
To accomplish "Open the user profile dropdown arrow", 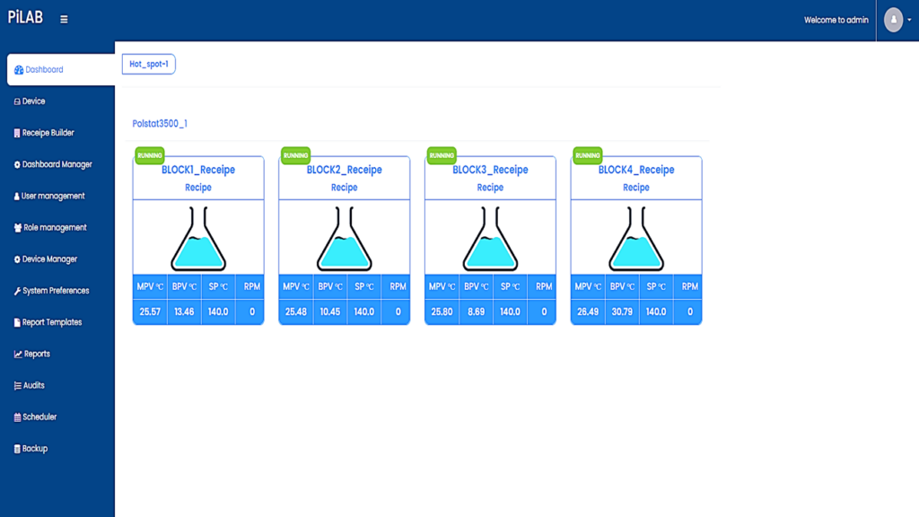I will pyautogui.click(x=909, y=21).
